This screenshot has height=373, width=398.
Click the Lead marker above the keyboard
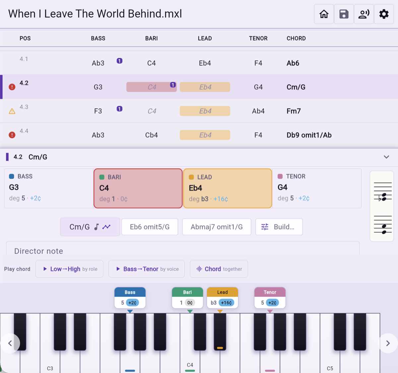pos(222,298)
